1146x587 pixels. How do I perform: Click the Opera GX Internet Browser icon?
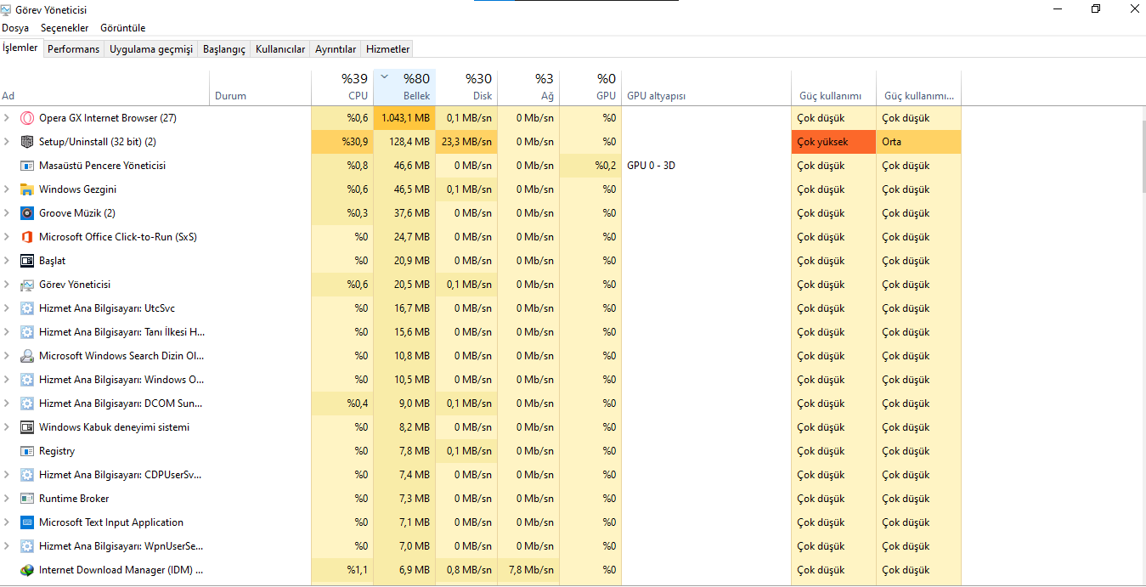27,118
